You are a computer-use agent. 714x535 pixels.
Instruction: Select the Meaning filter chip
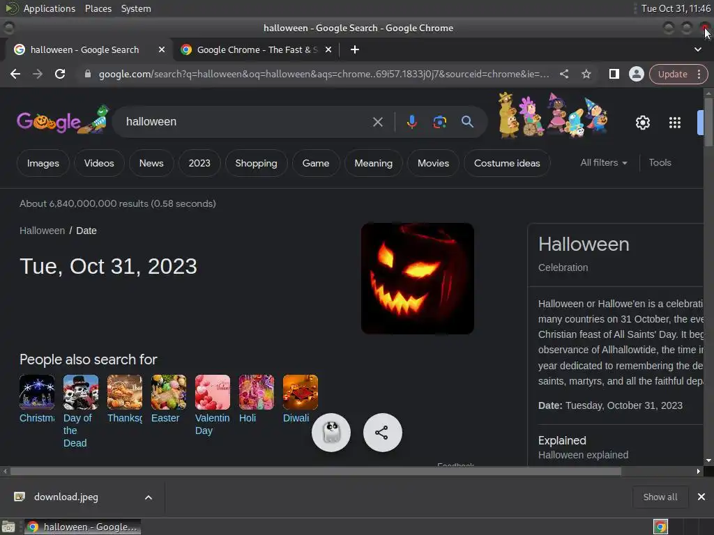tap(374, 163)
